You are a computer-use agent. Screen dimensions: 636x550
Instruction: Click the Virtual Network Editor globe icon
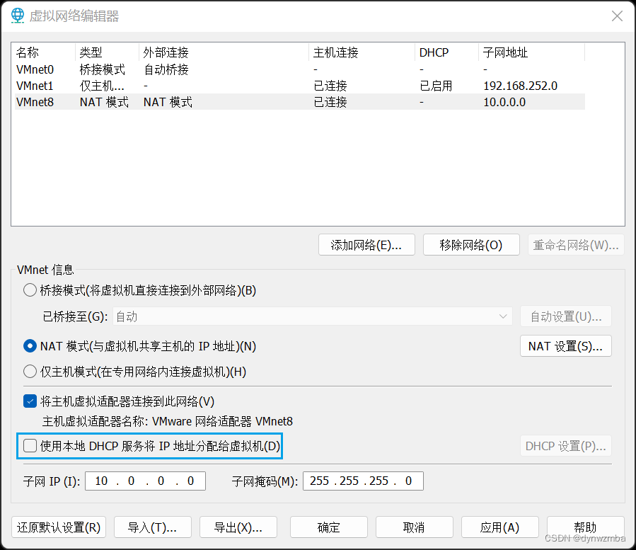coord(18,16)
